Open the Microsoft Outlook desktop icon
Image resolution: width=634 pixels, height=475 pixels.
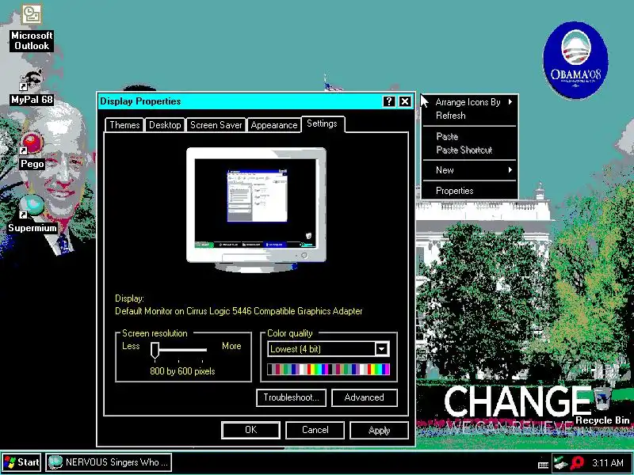click(x=32, y=28)
